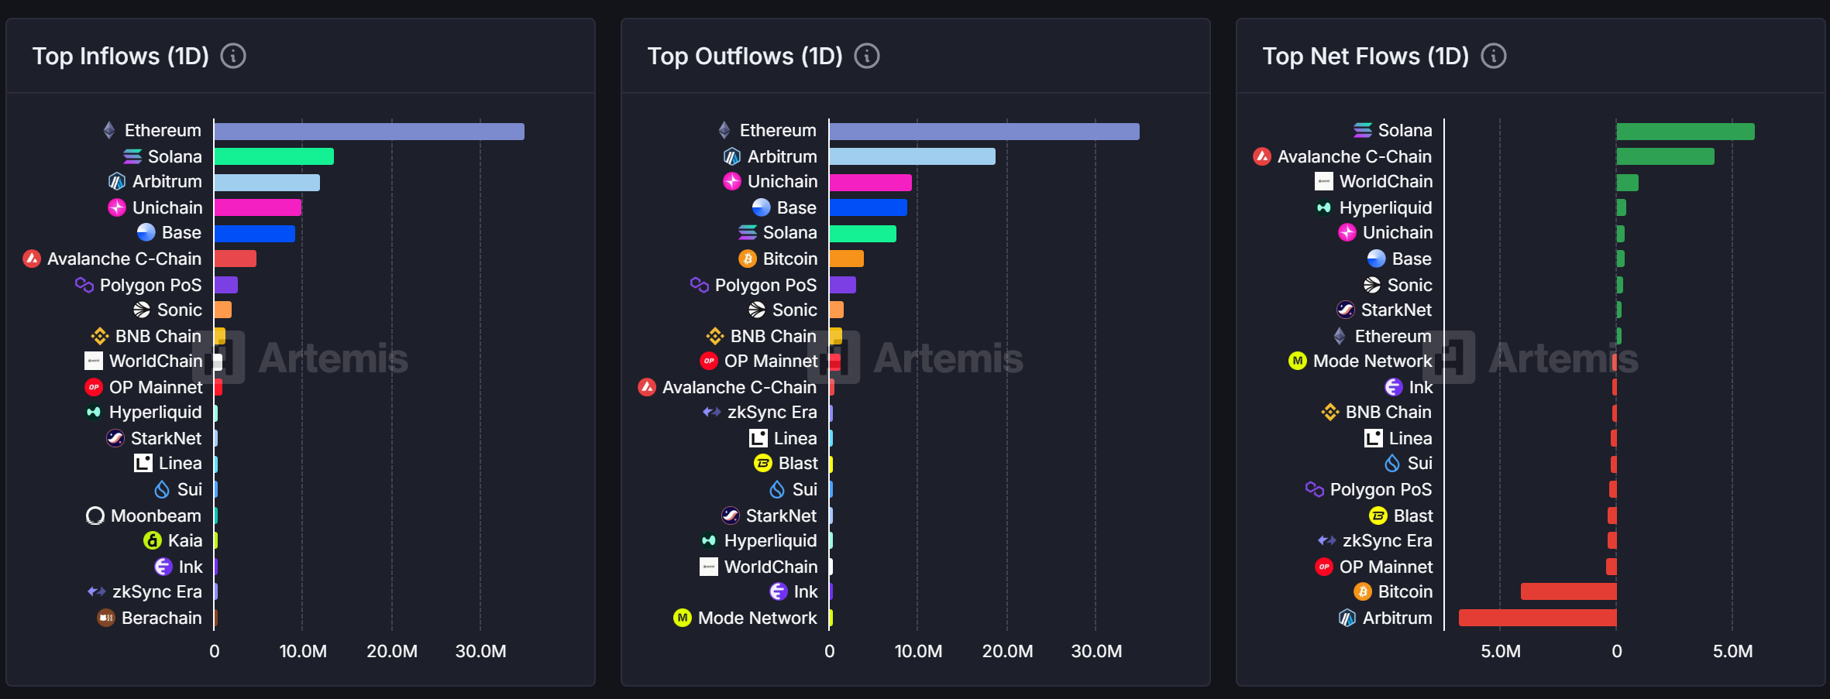
Task: Click the Kaia icon in the inflows chart
Action: [x=153, y=541]
